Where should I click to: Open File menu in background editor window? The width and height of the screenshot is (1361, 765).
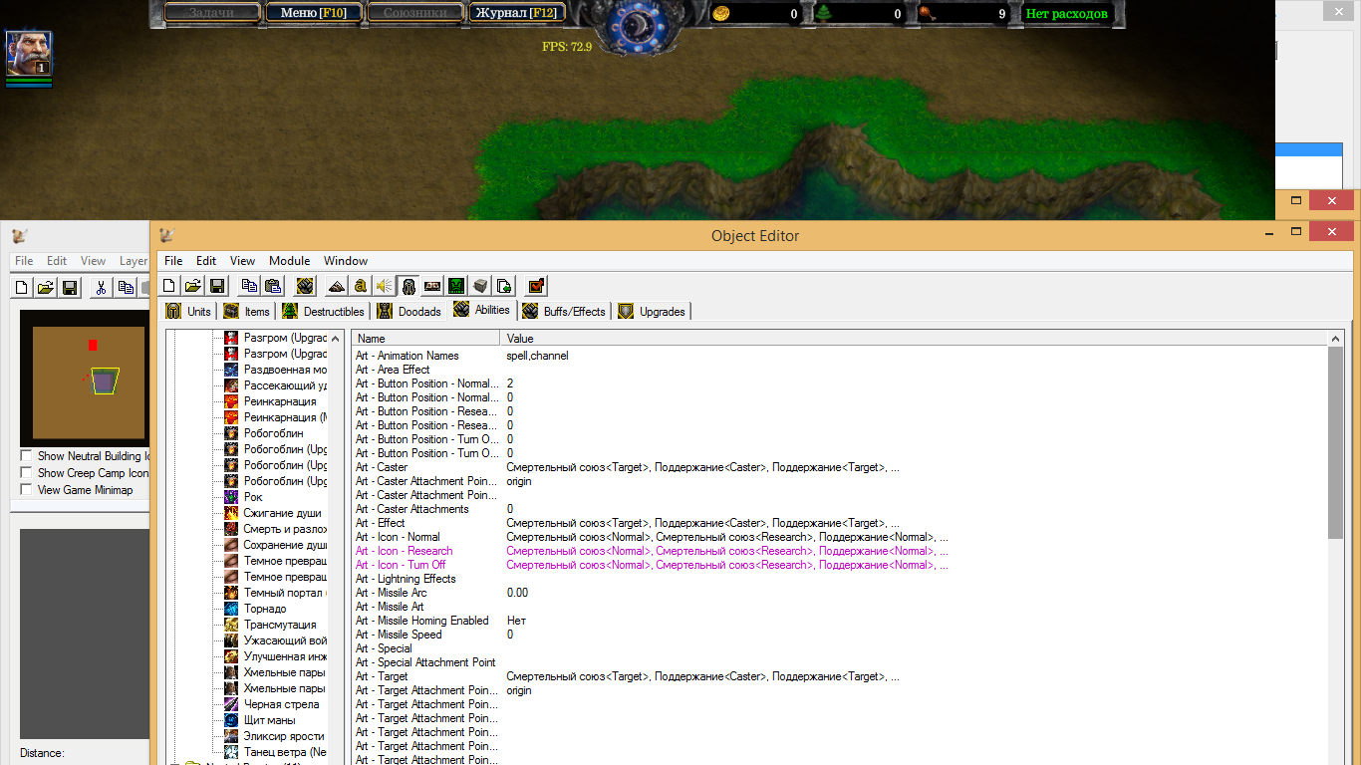(24, 261)
